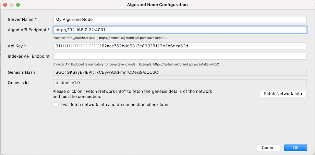Click the Algorand Node Configuration title bar
This screenshot has height=155, width=315.
point(157,5)
